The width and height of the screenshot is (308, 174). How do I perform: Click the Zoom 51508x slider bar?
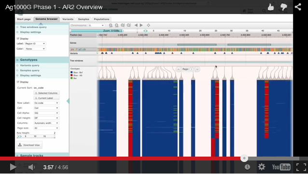click(96, 31)
